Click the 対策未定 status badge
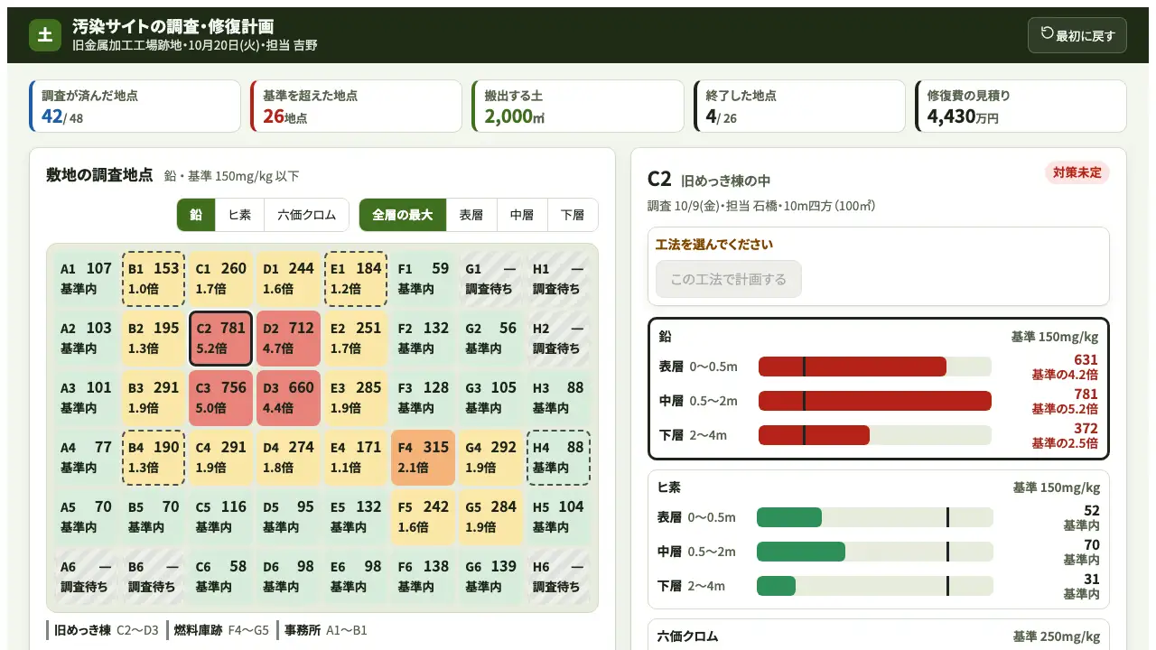Viewport: 1156px width, 650px height. 1077,172
